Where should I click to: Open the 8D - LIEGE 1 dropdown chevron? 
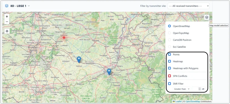[x=29, y=6]
